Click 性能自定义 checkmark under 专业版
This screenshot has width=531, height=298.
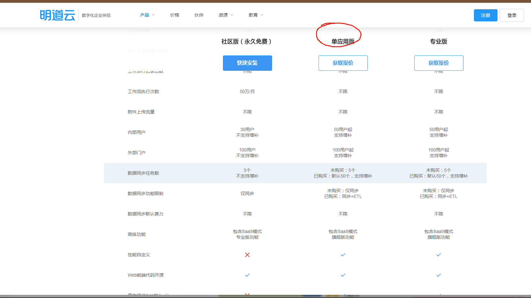tap(439, 255)
